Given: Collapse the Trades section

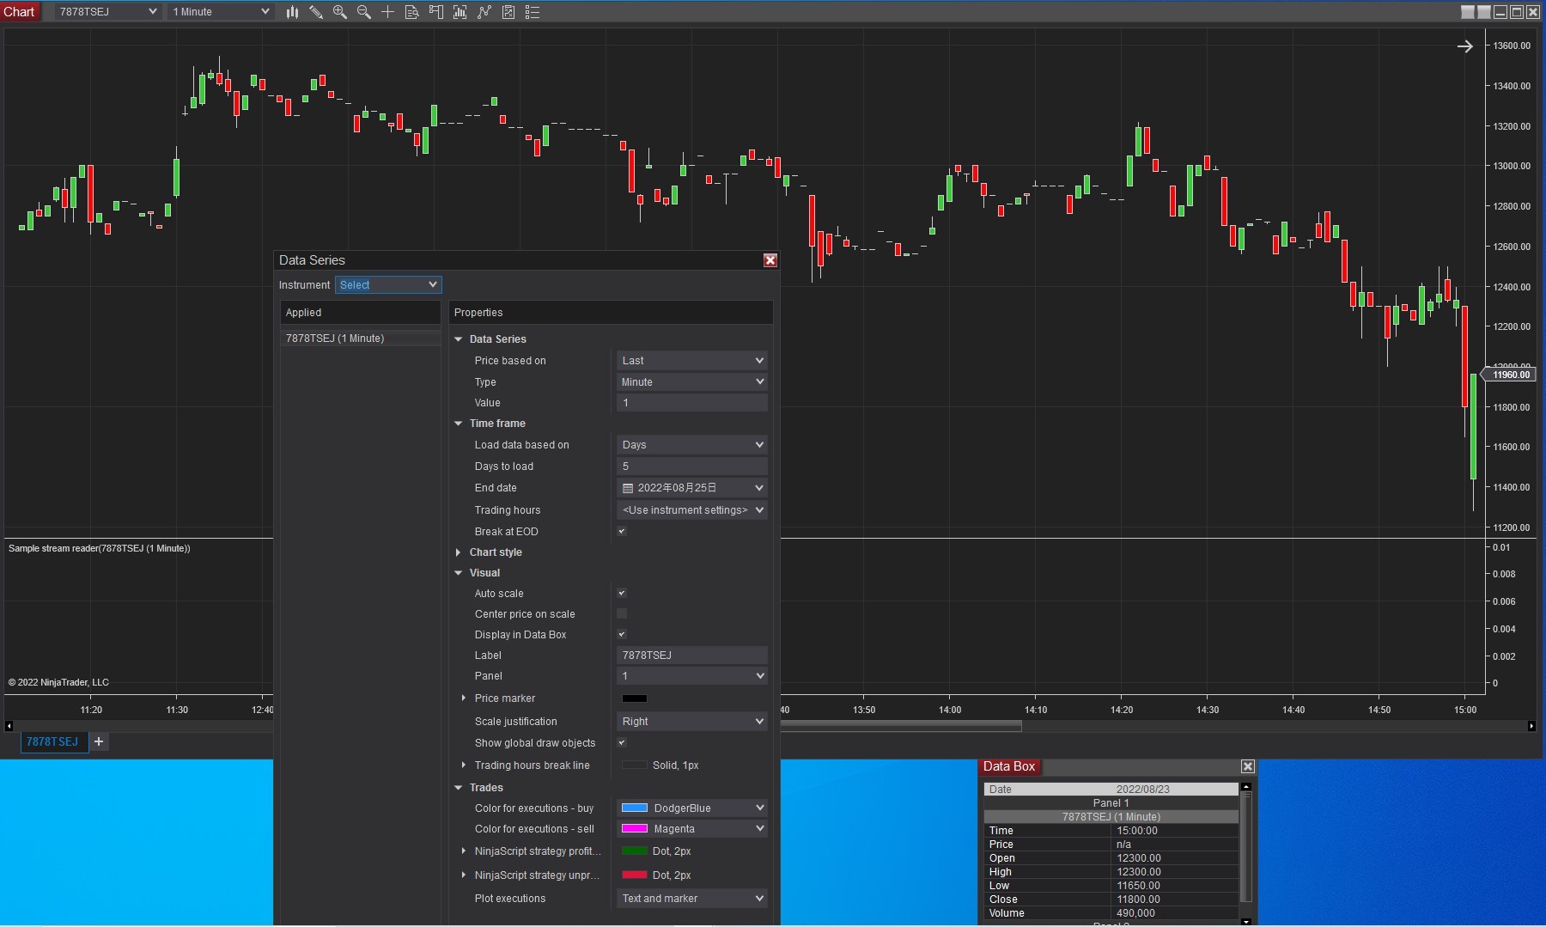Looking at the screenshot, I should point(459,788).
